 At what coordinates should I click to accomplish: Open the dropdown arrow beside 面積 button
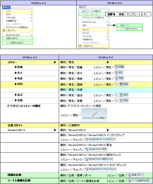coord(116,84)
